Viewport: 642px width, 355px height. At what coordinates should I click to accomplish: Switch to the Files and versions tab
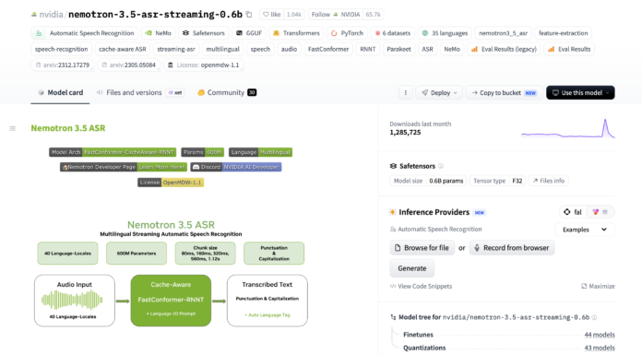(139, 92)
